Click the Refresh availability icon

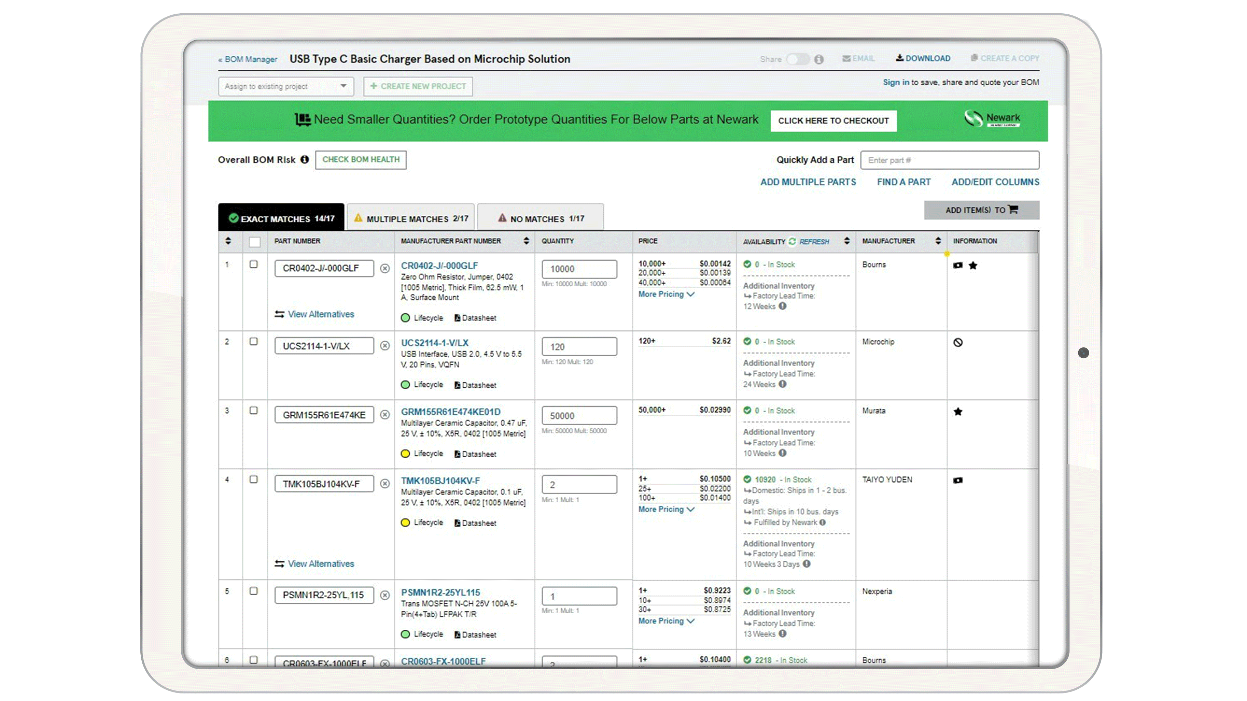(x=793, y=241)
